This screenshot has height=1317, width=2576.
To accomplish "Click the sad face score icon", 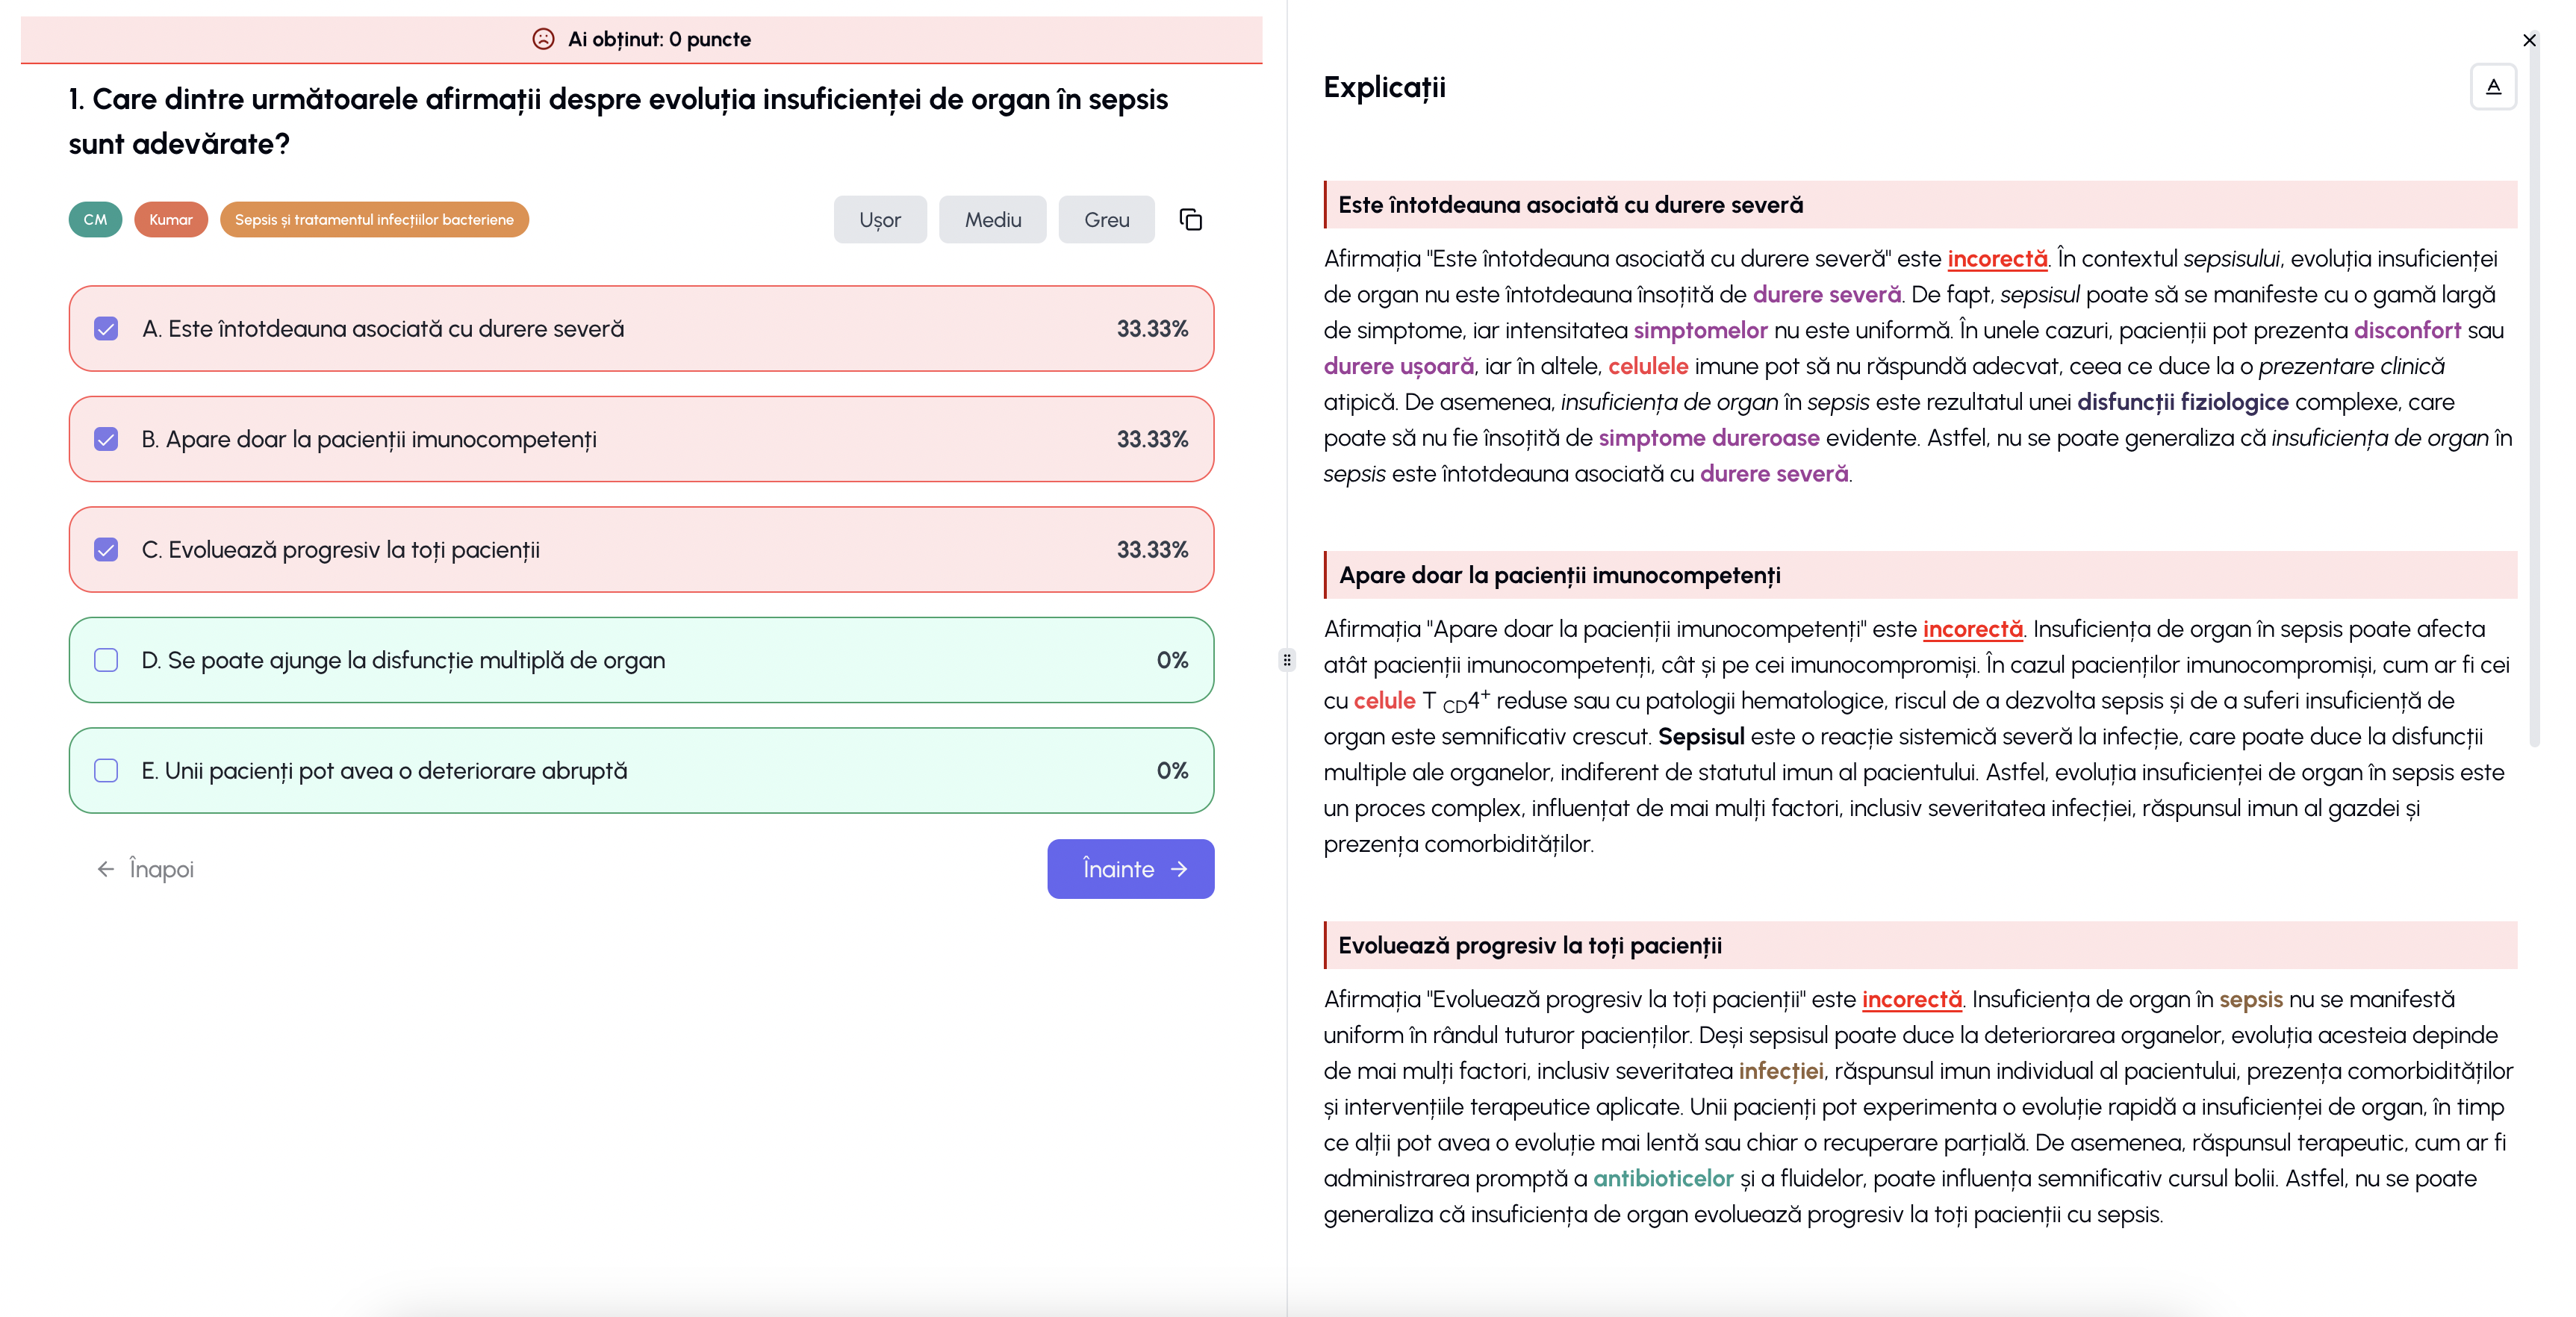I will pos(543,39).
